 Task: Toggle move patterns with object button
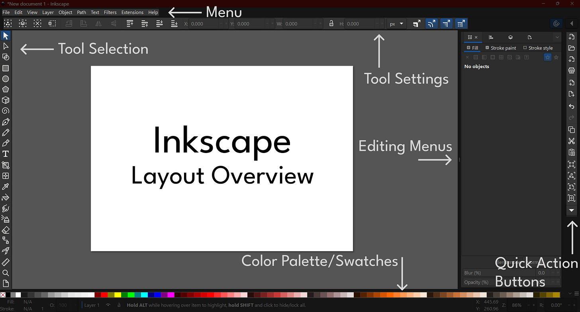click(x=461, y=24)
